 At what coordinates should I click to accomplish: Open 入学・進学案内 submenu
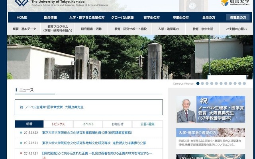point(168,29)
